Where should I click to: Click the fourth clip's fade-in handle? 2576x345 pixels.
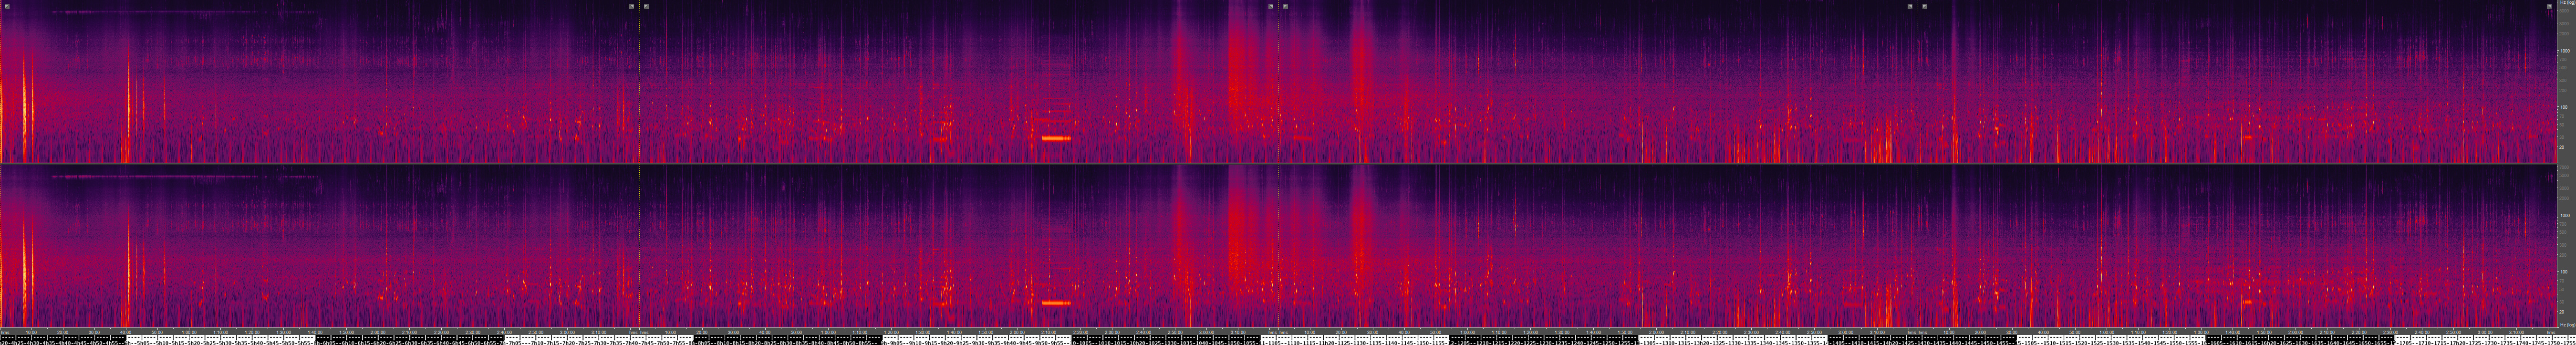click(1925, 6)
